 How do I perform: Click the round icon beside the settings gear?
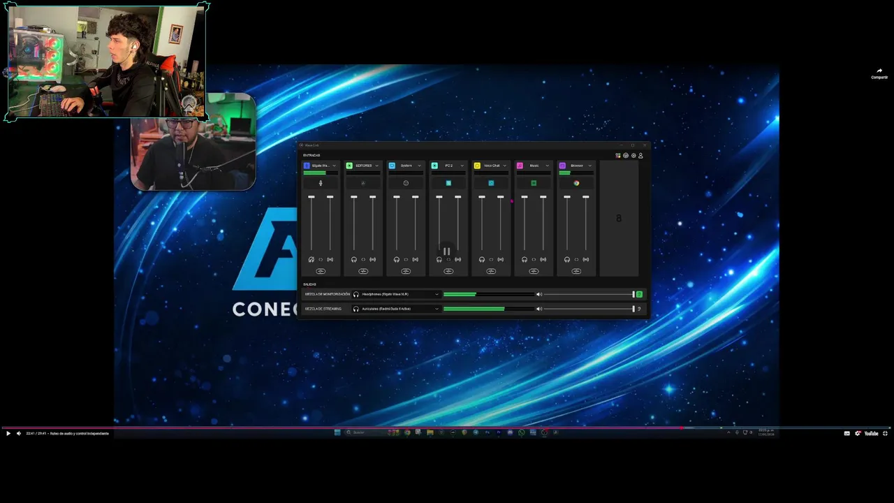[626, 155]
